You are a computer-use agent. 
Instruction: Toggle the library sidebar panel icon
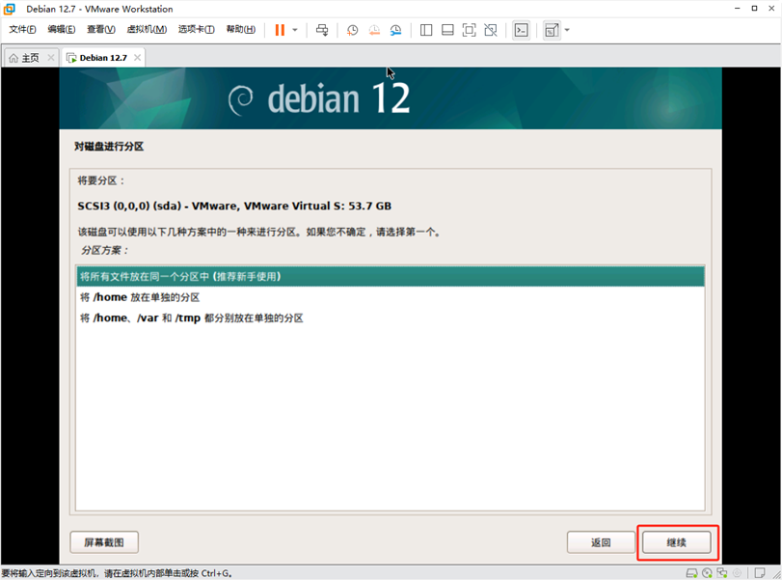point(426,30)
